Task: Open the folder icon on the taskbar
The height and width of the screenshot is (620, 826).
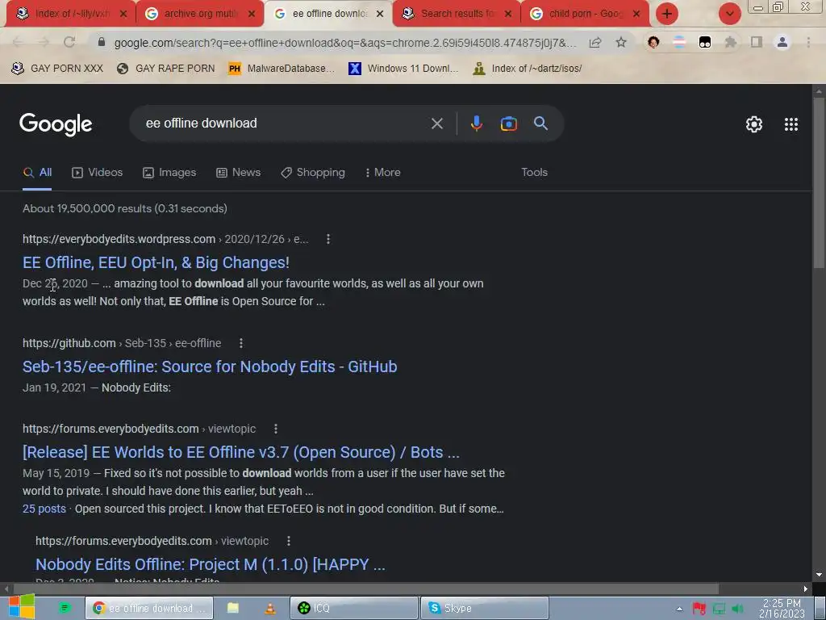Action: (x=233, y=608)
